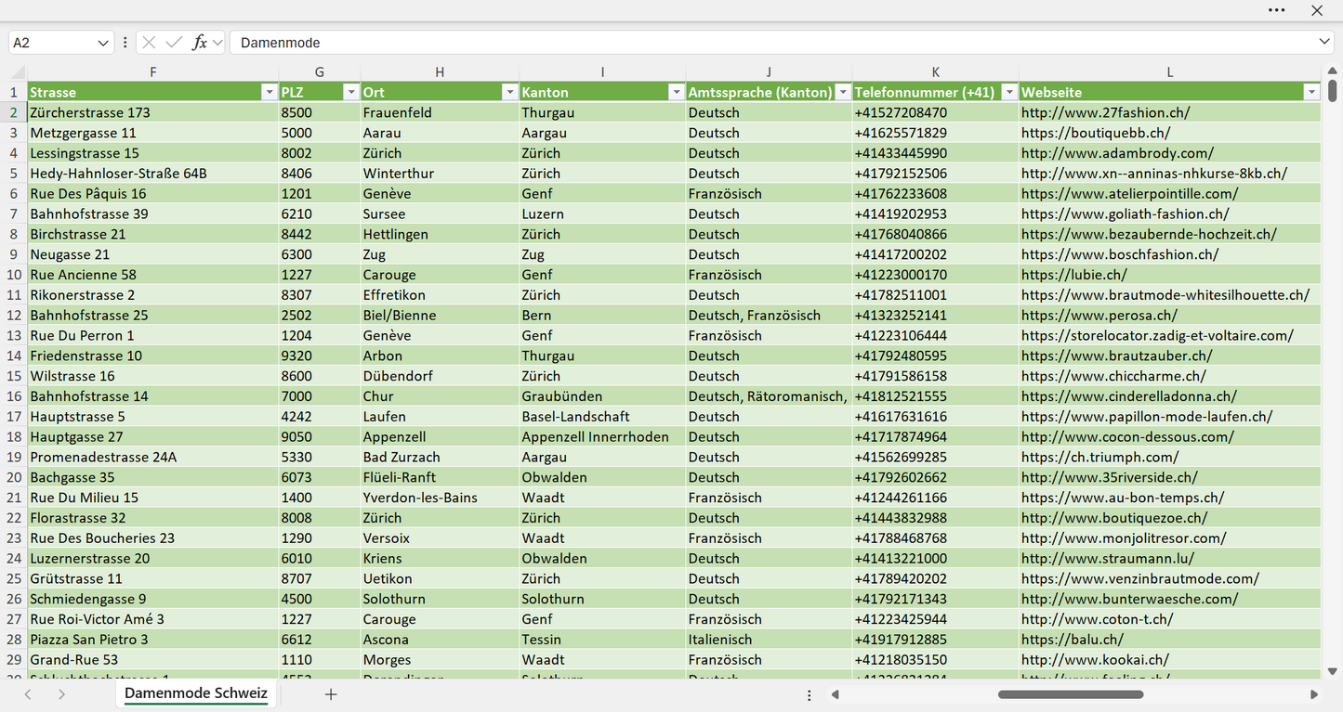Open the link http://www.kookai.ch/
The width and height of the screenshot is (1343, 712).
pyautogui.click(x=1095, y=660)
